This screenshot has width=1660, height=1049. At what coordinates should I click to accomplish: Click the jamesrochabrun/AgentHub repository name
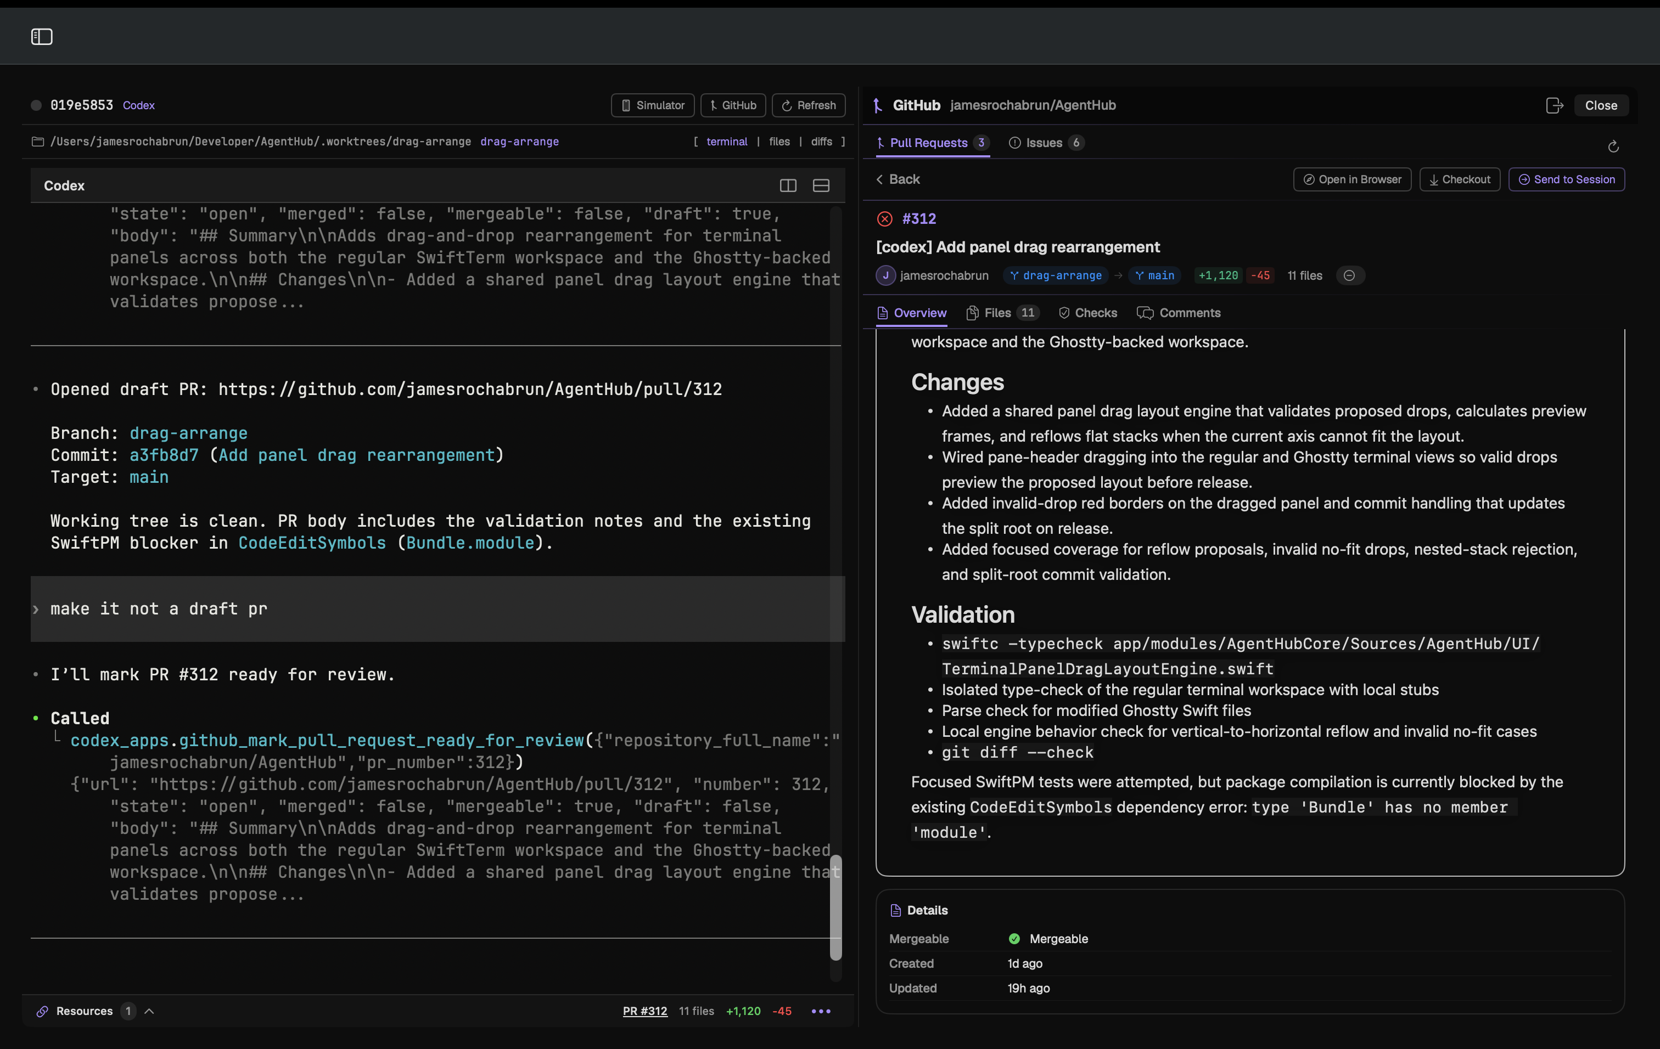click(x=1033, y=105)
